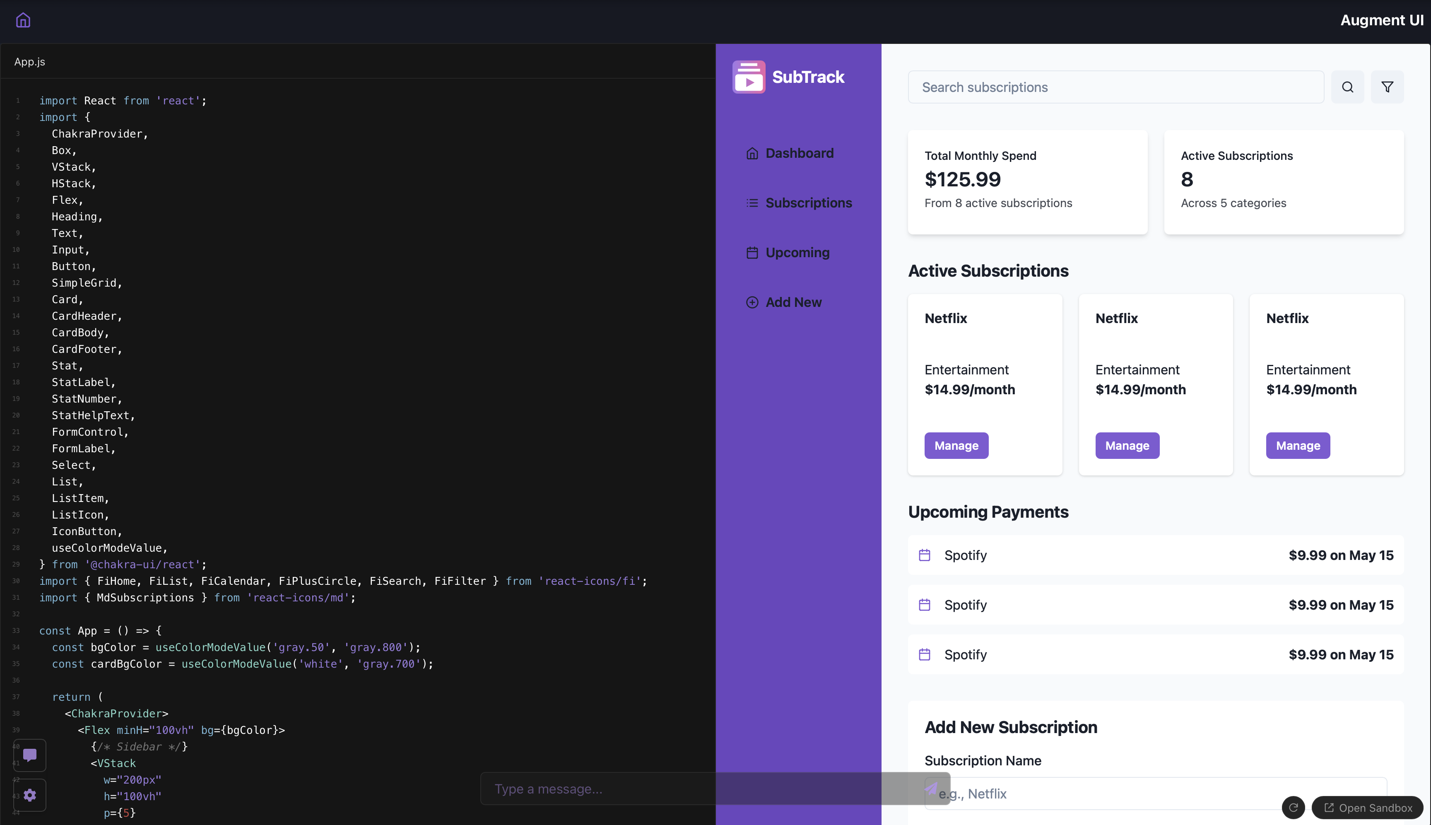Switch to the App.js file tab

click(x=29, y=62)
